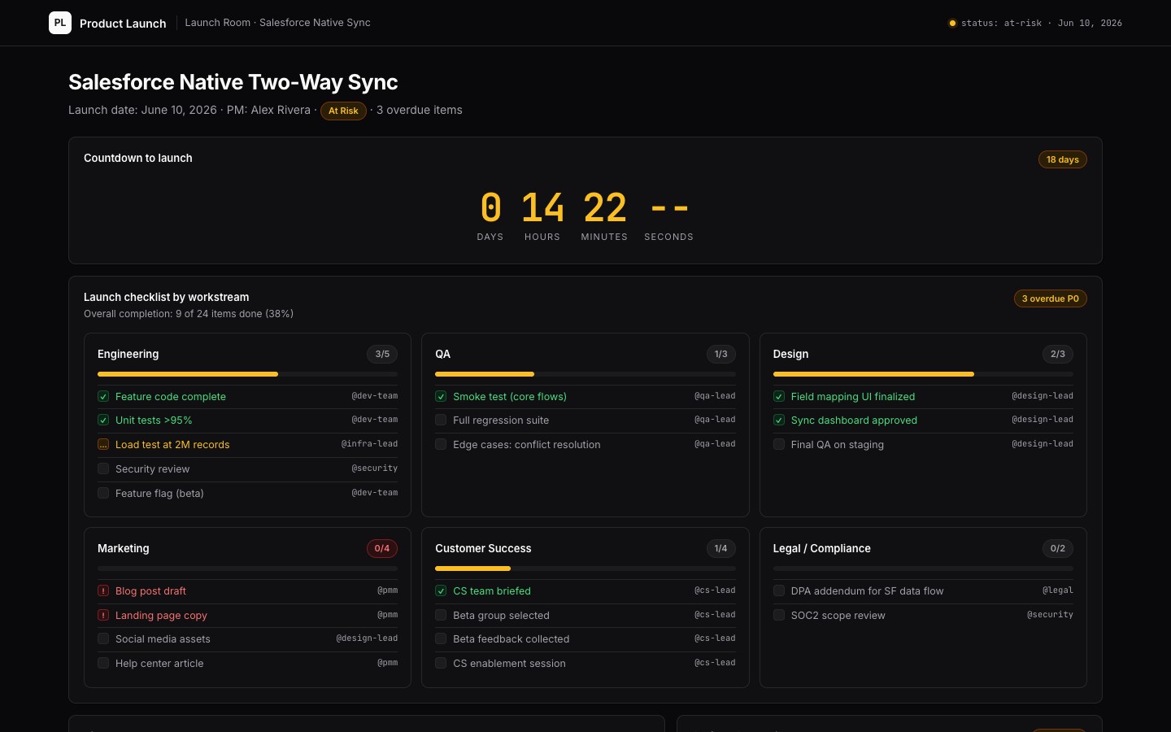Check the Full regression suite checkbox
Screen dimensions: 1171x732
click(x=441, y=420)
